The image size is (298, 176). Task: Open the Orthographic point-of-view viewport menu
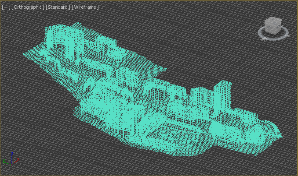coord(28,7)
